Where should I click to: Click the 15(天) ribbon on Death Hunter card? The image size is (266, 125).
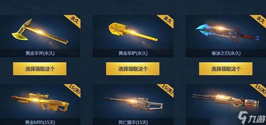pyautogui.click(x=166, y=90)
